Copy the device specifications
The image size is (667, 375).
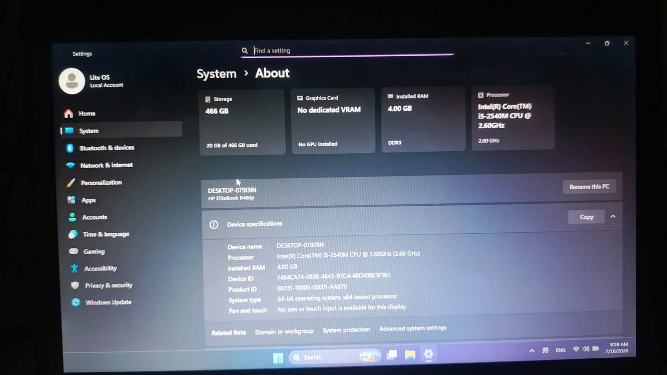[x=586, y=217]
